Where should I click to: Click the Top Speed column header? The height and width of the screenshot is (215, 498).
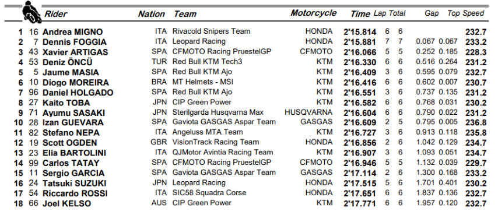[465, 13]
